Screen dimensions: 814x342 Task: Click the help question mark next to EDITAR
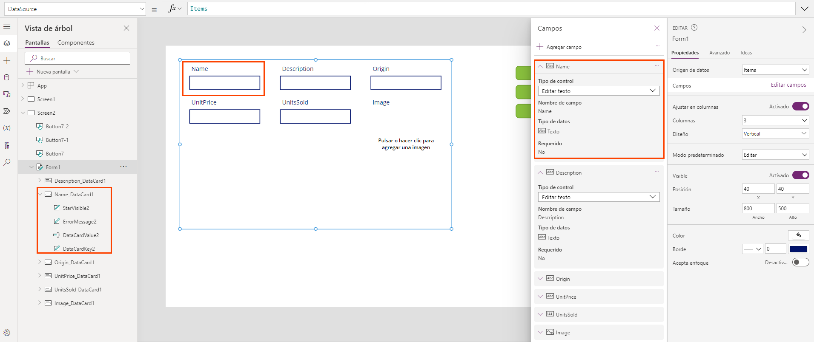(x=694, y=28)
